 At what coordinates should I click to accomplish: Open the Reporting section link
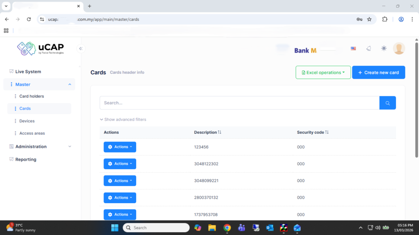tap(26, 160)
